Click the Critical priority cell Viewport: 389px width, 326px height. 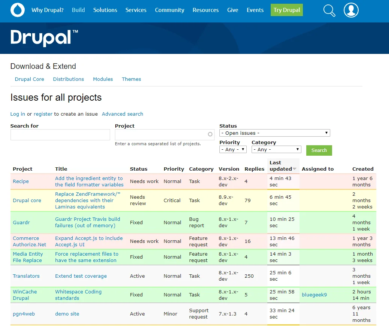click(x=172, y=201)
